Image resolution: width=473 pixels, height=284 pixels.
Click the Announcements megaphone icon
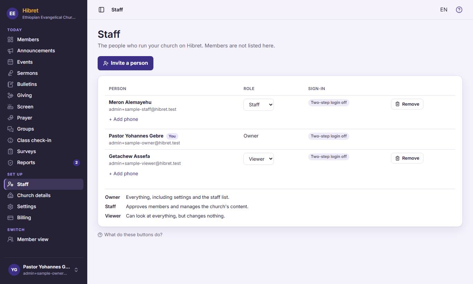point(10,51)
